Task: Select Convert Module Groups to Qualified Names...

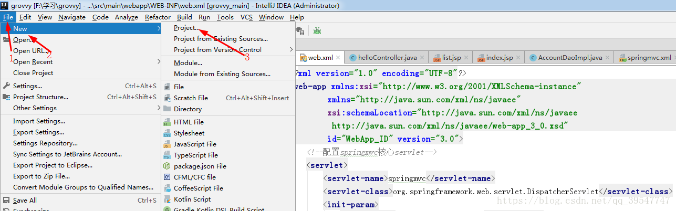Action: pyautogui.click(x=84, y=187)
